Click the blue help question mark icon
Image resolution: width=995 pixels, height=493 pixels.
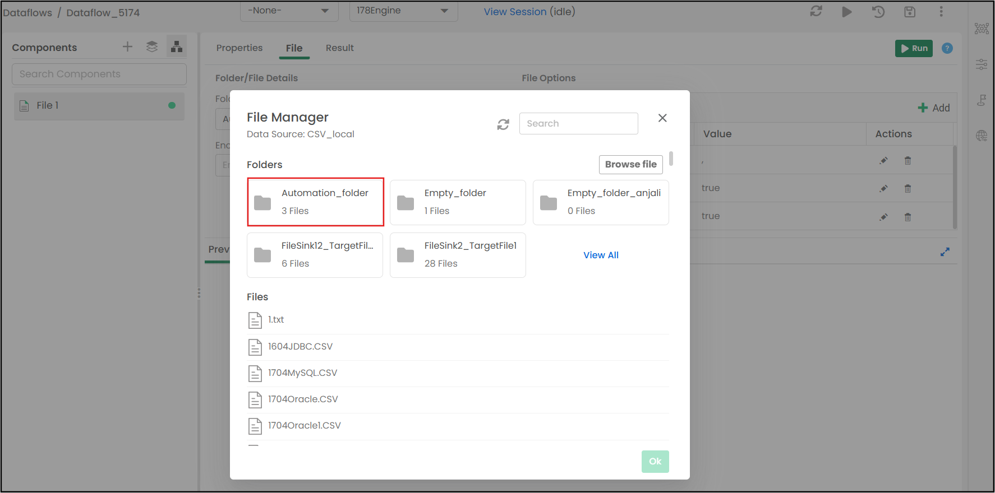tap(947, 48)
